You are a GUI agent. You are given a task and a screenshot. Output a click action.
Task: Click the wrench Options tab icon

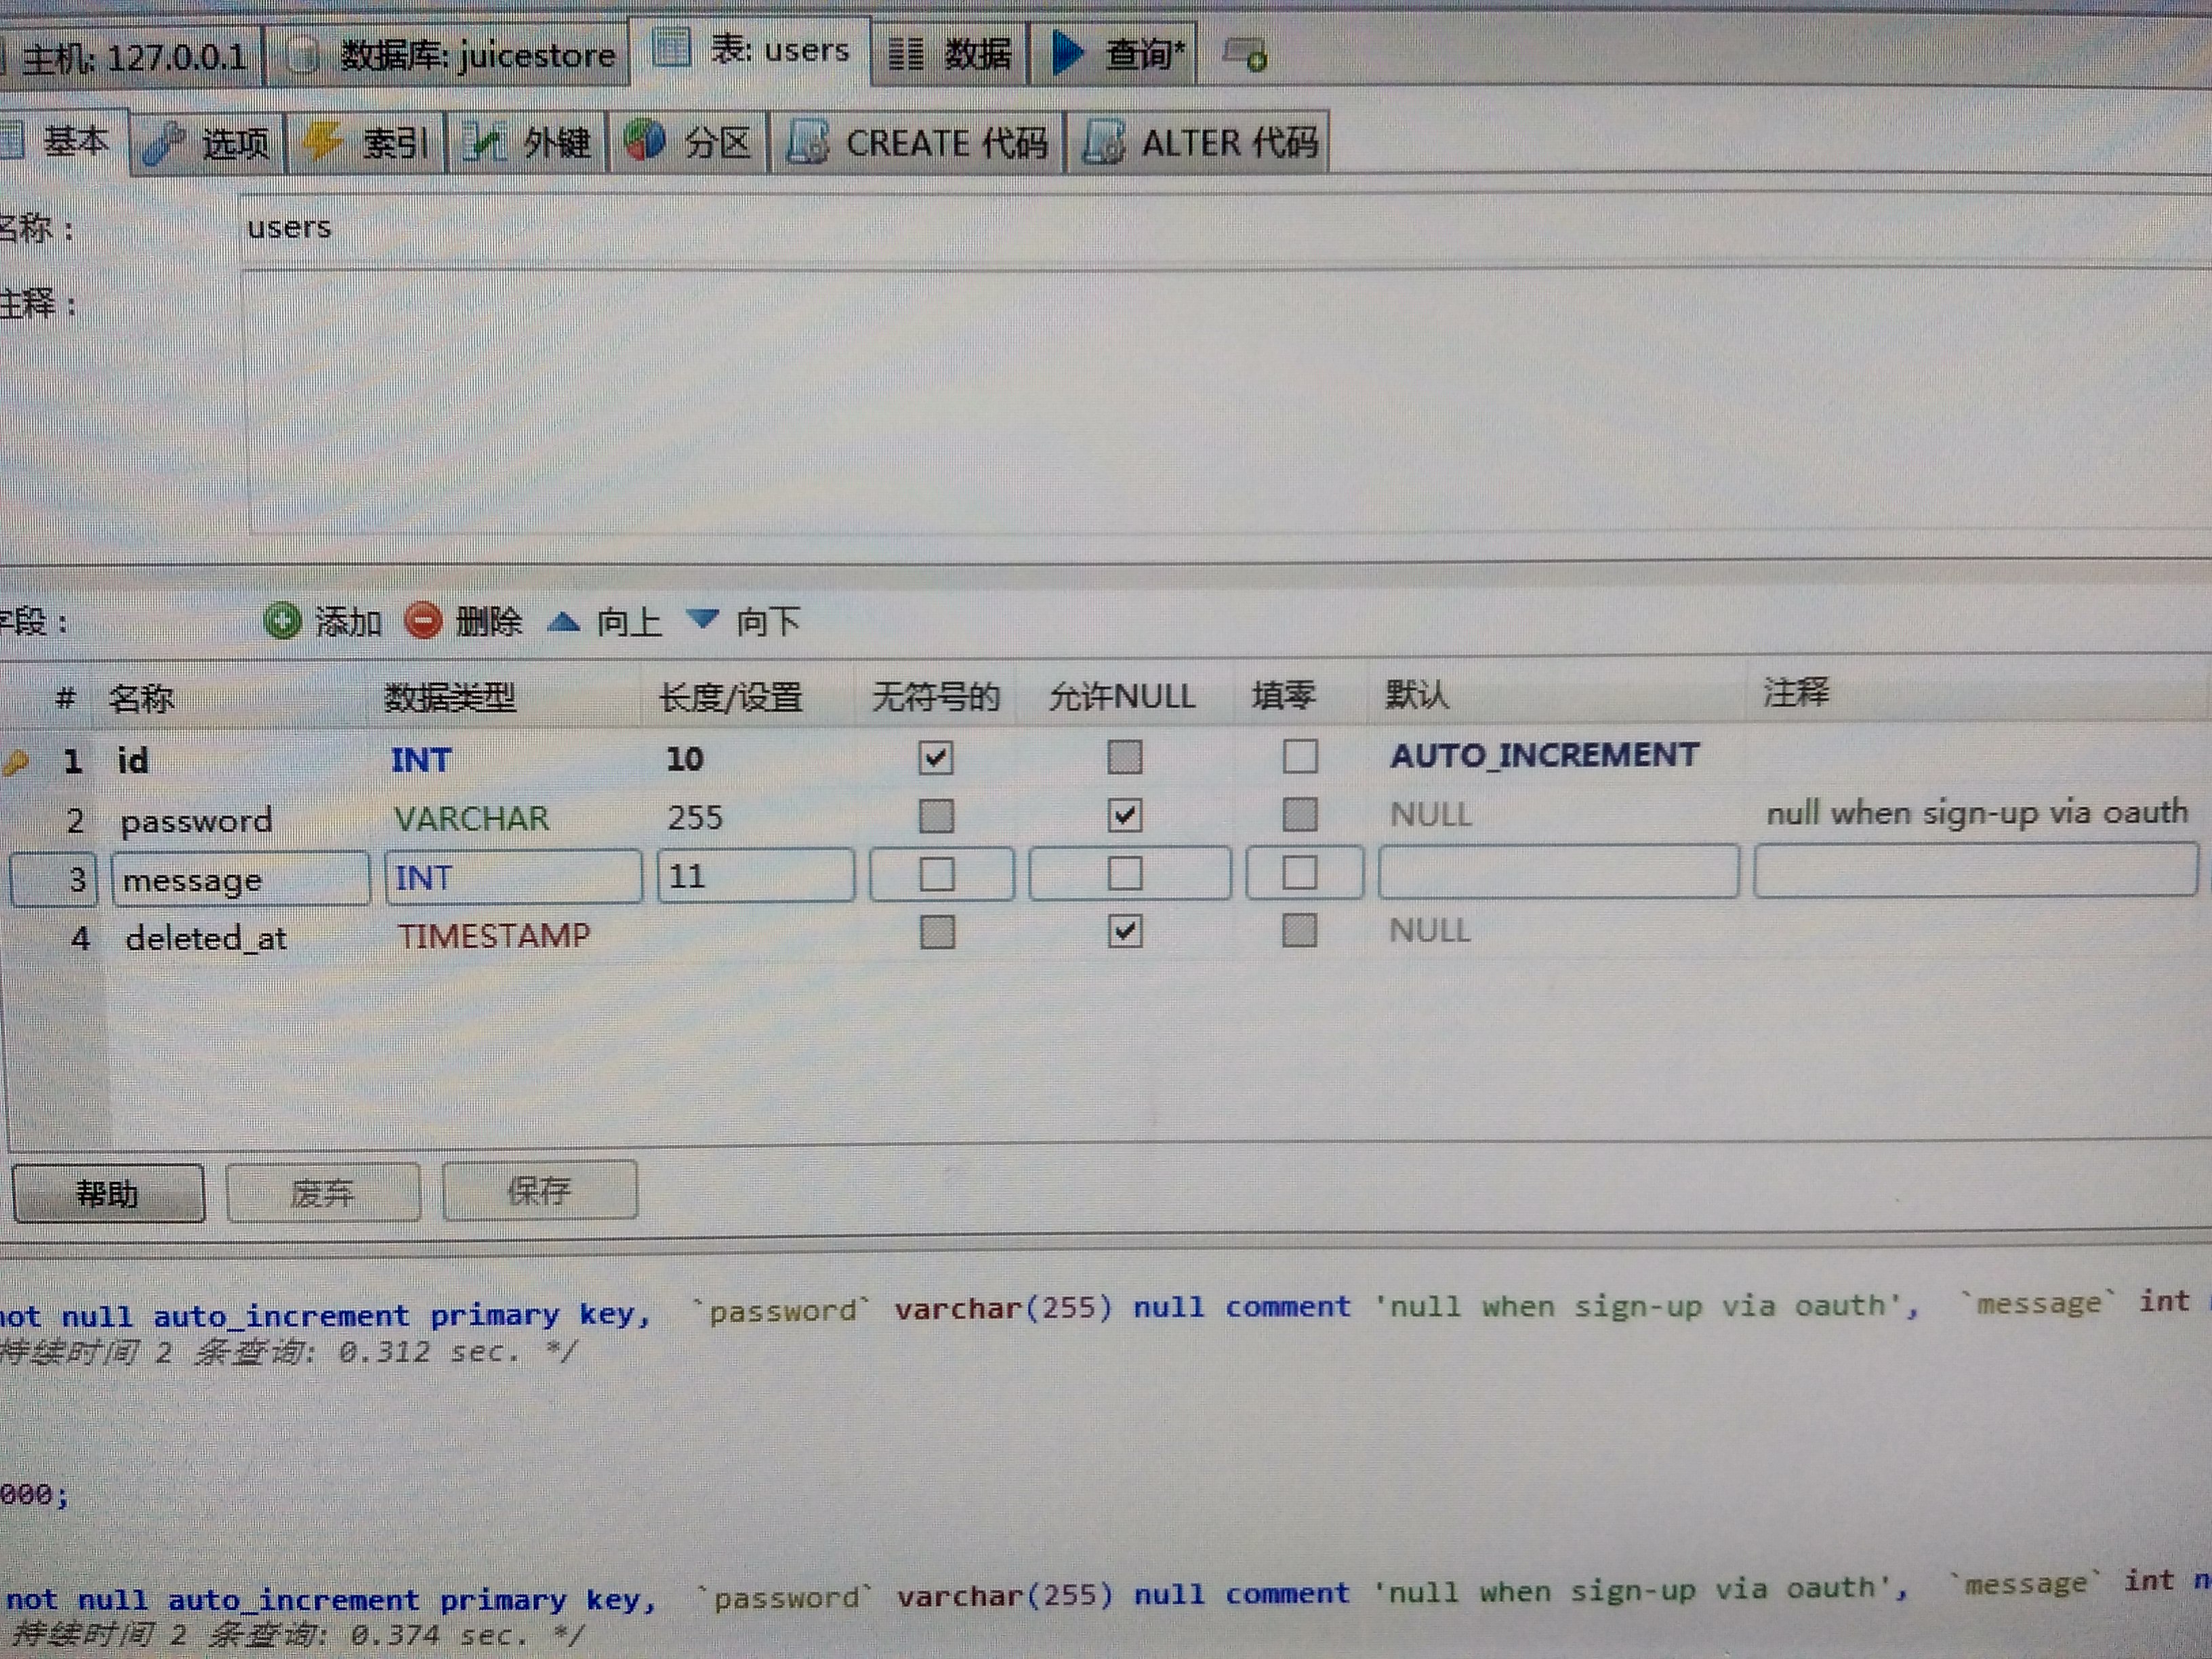[x=163, y=144]
